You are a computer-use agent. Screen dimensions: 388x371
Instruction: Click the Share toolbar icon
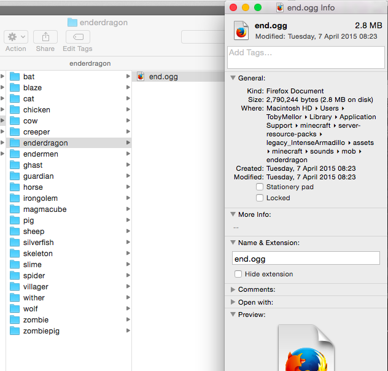click(45, 37)
